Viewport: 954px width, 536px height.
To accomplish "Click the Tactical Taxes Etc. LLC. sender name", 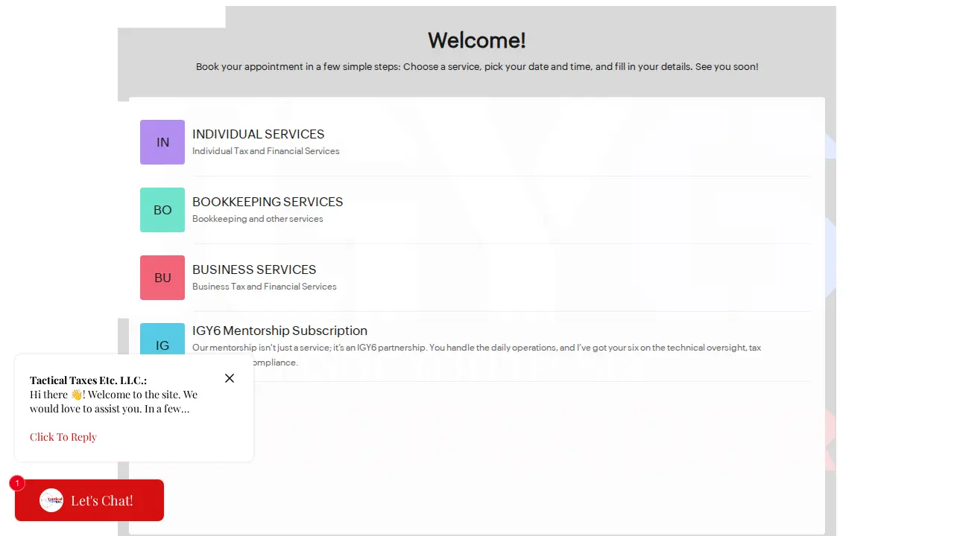I will [88, 380].
